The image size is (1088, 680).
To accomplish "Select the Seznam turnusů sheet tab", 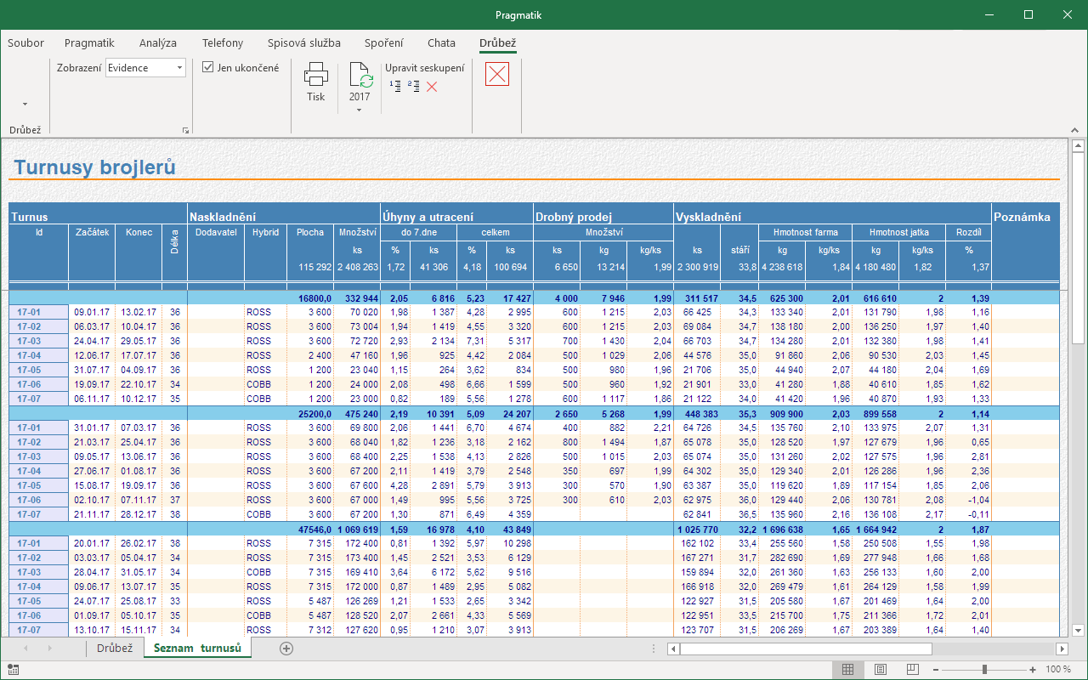I will 198,649.
